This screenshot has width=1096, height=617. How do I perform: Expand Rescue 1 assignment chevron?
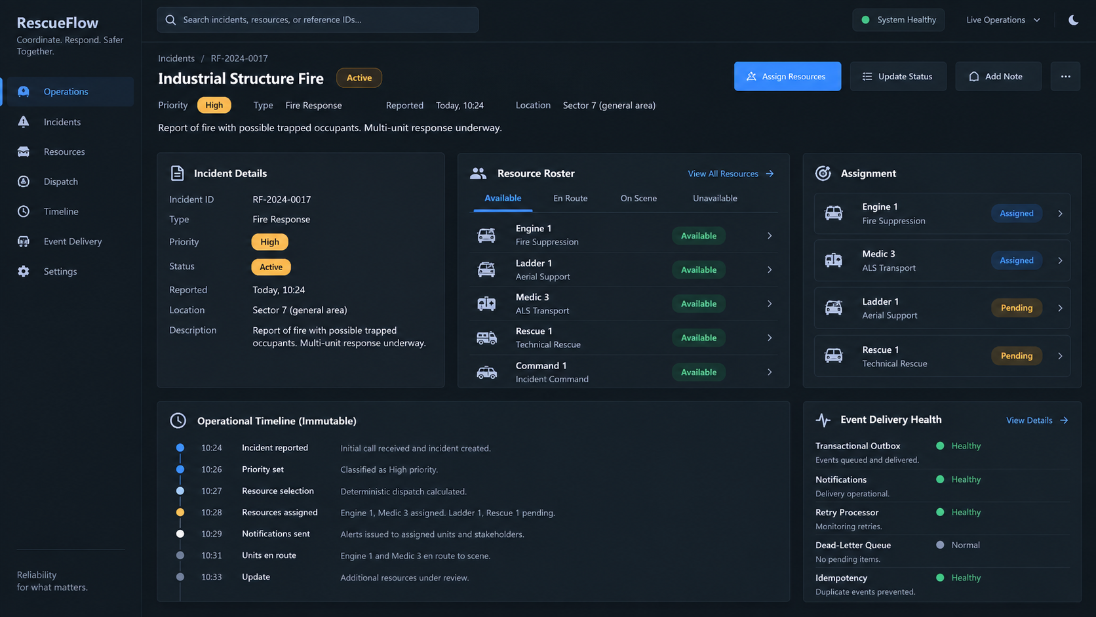(x=1060, y=355)
